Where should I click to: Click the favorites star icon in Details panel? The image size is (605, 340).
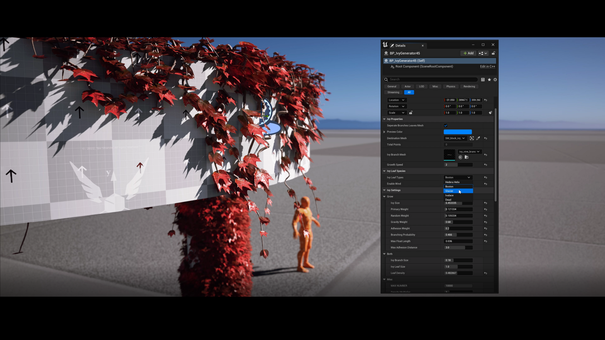489,79
